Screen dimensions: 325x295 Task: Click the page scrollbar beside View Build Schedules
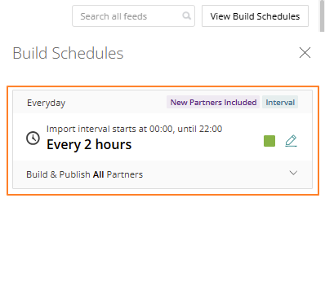(x=322, y=16)
